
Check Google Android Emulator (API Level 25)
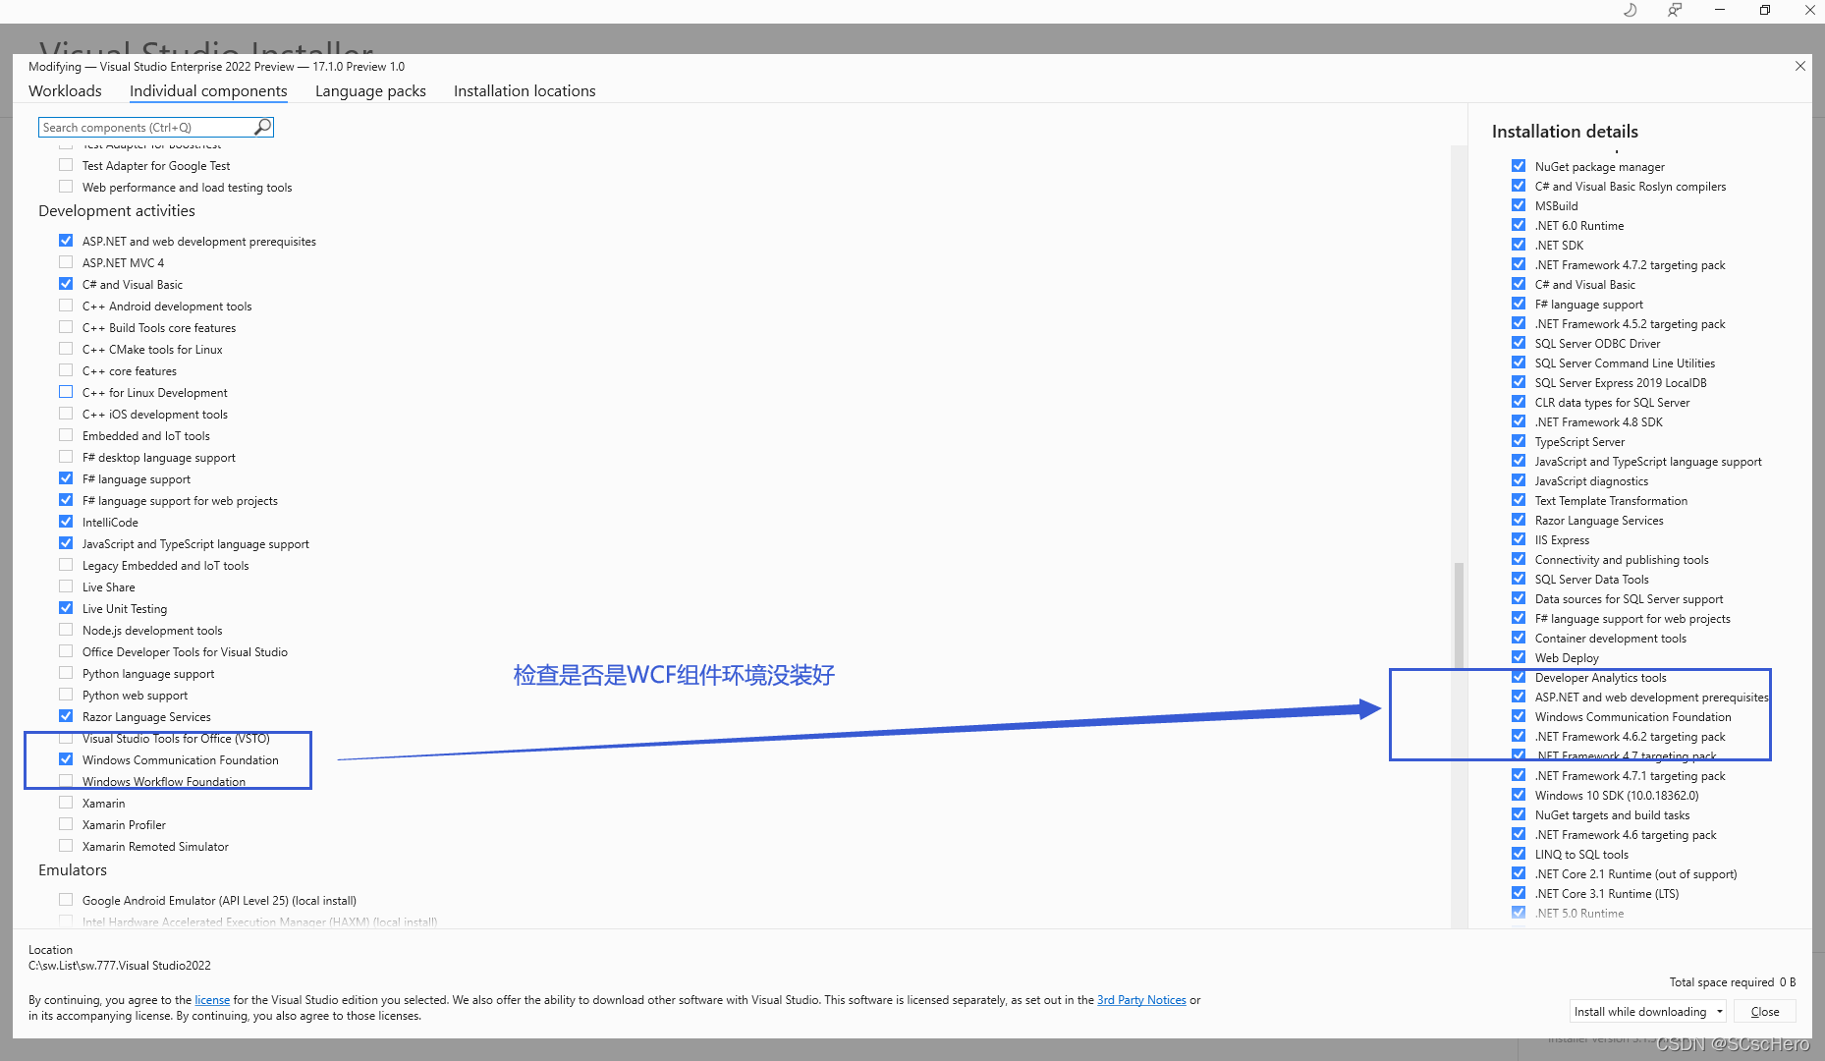pos(66,900)
